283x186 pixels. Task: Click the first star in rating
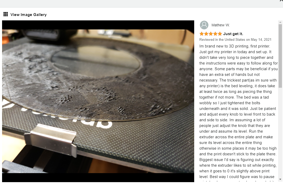202,34
